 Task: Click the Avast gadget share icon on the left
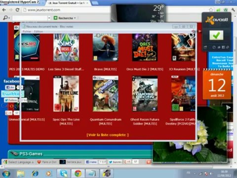205,47
